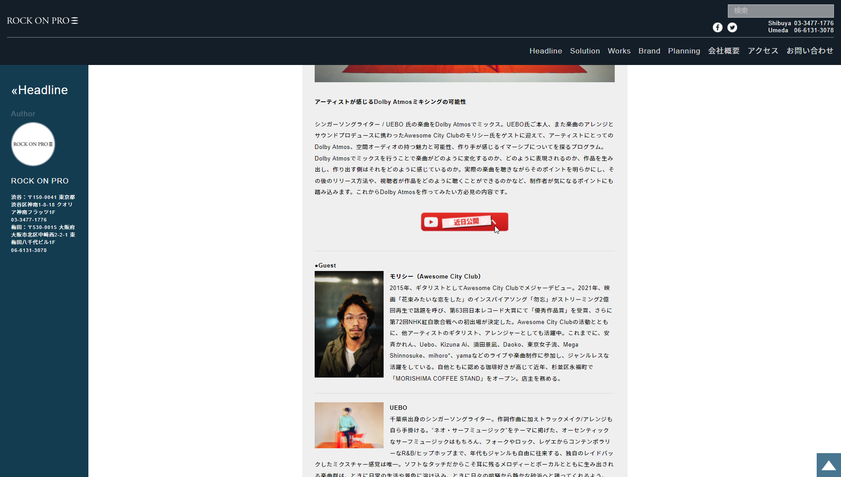Click heading アーティストが感じるDolby Atmosミキシングの可能性

click(x=390, y=102)
